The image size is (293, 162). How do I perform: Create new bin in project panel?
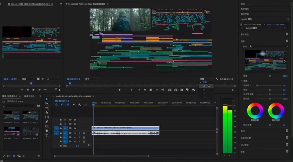39,106
